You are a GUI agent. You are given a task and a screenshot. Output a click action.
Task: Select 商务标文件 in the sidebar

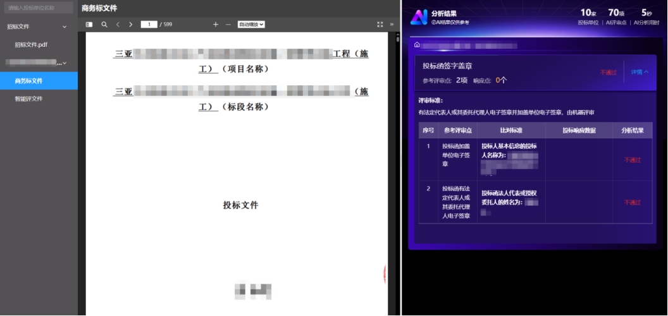[39, 81]
